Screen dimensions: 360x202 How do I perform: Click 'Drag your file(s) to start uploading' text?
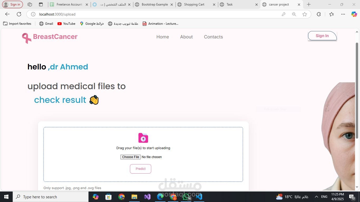point(143,148)
